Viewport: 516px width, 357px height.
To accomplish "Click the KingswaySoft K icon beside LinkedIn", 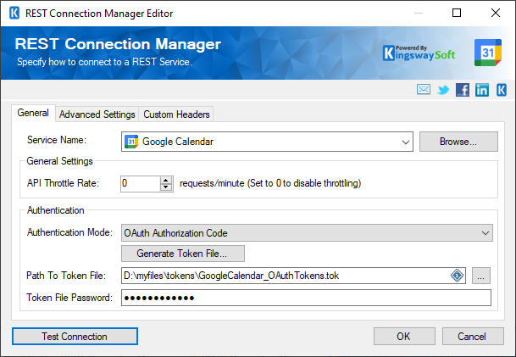I will coord(502,90).
